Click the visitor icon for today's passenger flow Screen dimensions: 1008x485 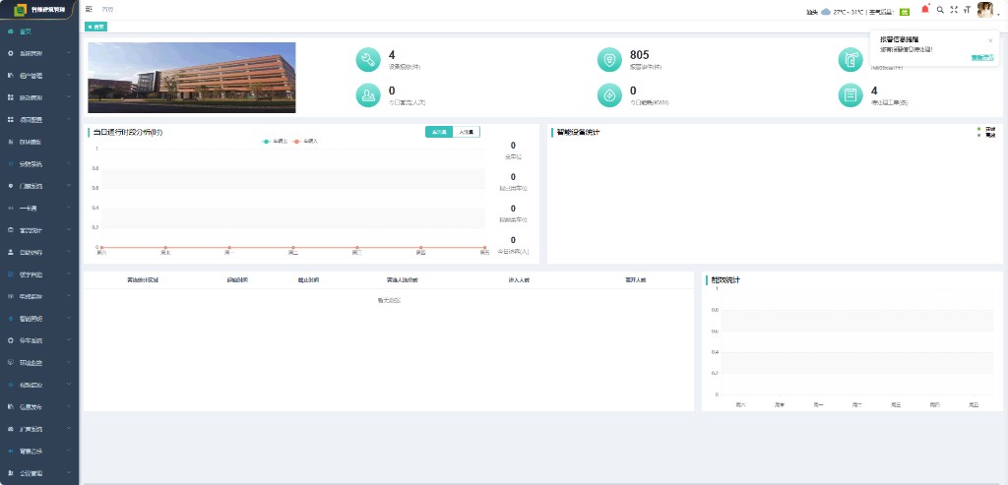(368, 95)
